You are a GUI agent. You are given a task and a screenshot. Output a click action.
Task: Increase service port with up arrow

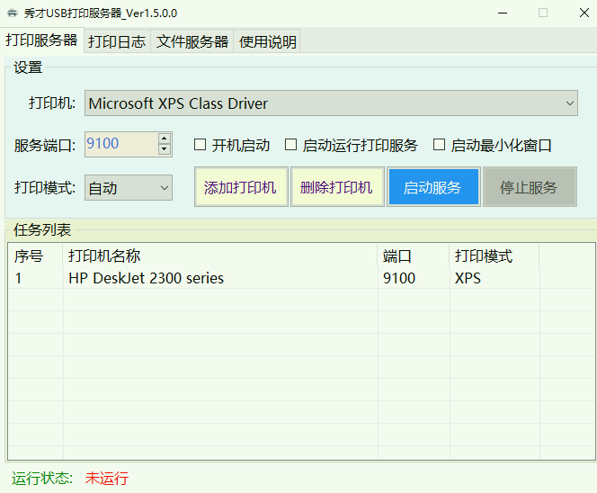[x=165, y=139]
